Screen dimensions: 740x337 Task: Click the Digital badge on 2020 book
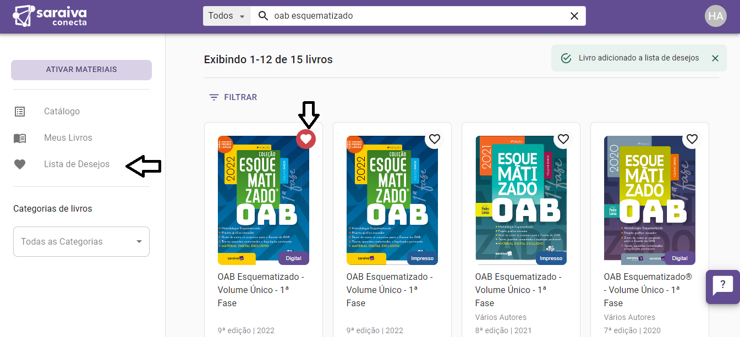(679, 258)
